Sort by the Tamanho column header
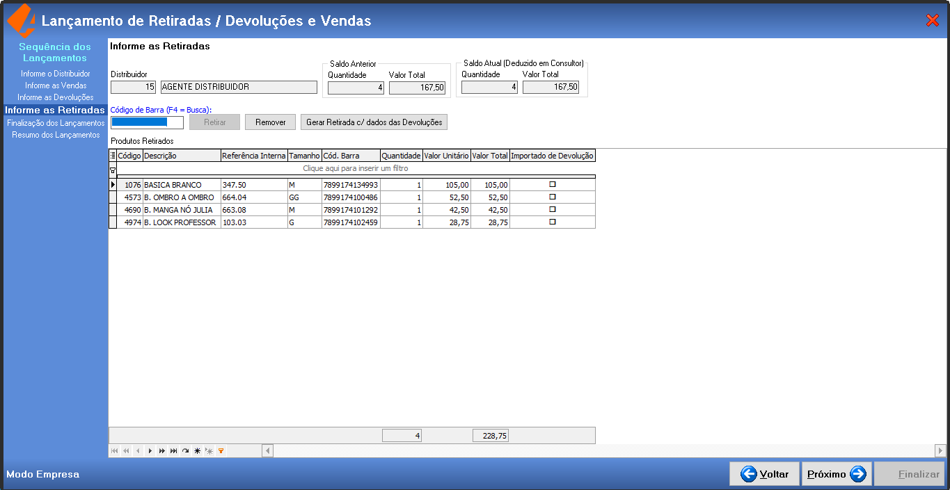 [304, 156]
